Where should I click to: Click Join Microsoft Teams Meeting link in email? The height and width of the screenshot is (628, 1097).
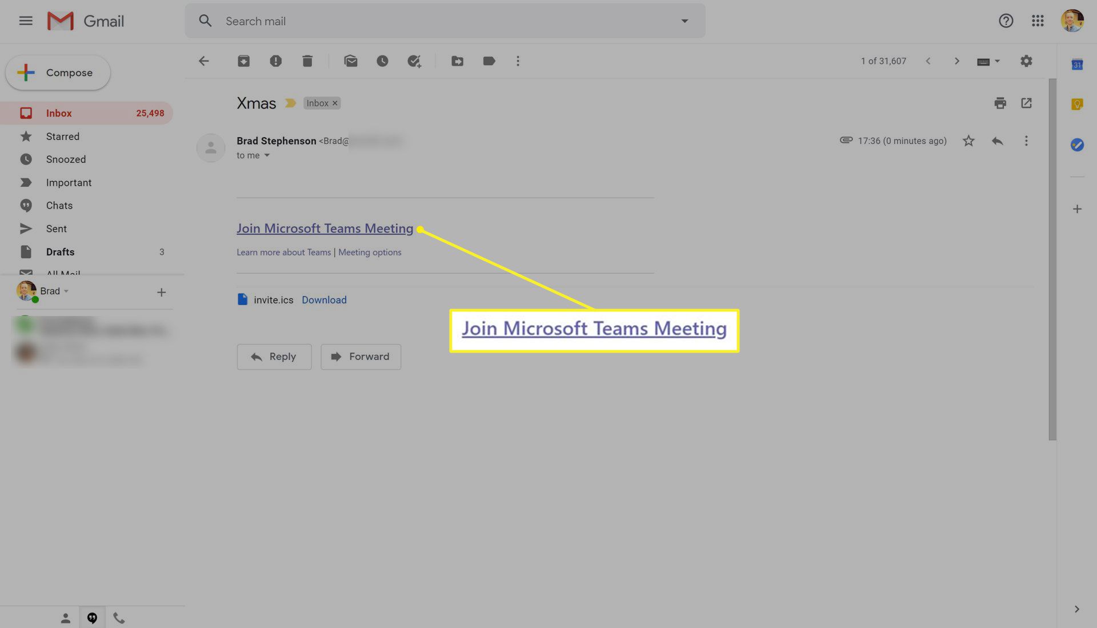[325, 229]
